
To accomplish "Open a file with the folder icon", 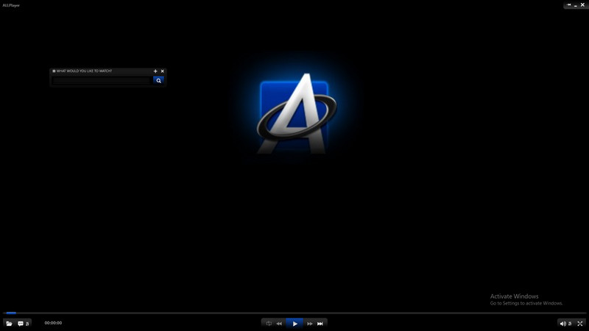I will pyautogui.click(x=9, y=324).
